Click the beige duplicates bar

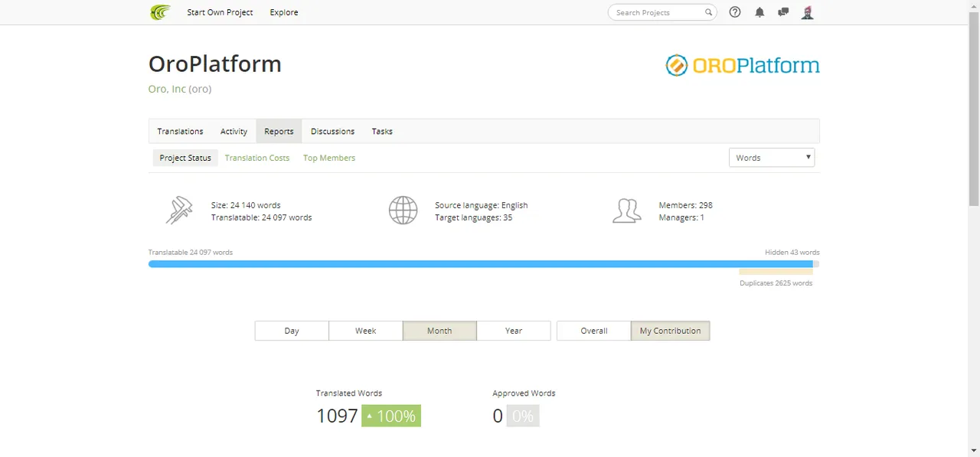[776, 272]
